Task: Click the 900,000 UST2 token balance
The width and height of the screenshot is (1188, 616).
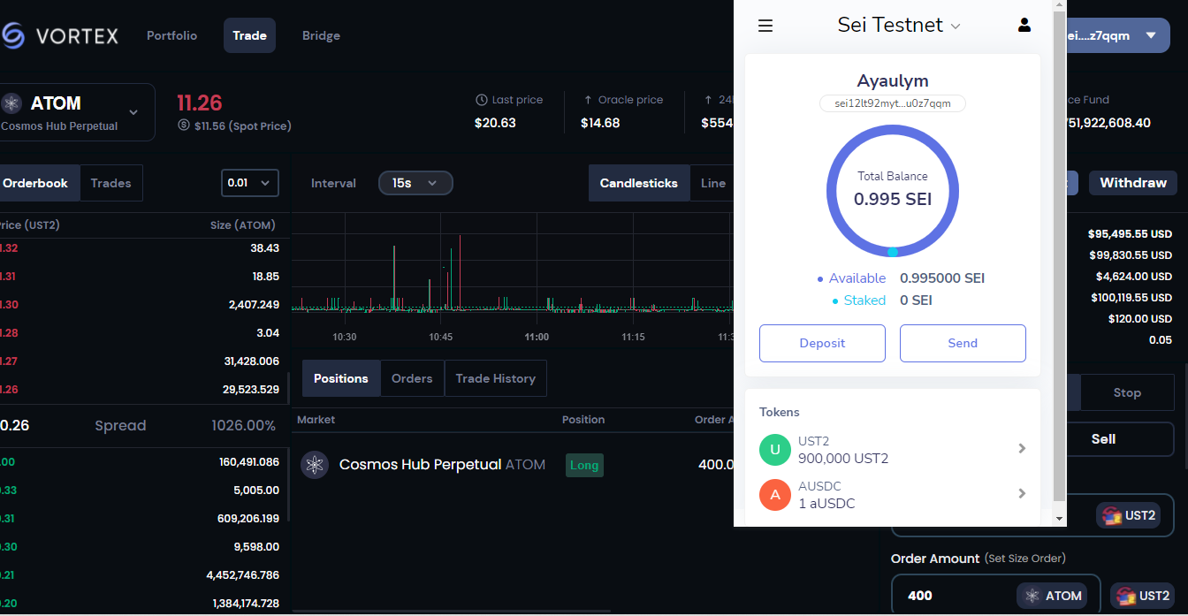Action: [x=843, y=459]
